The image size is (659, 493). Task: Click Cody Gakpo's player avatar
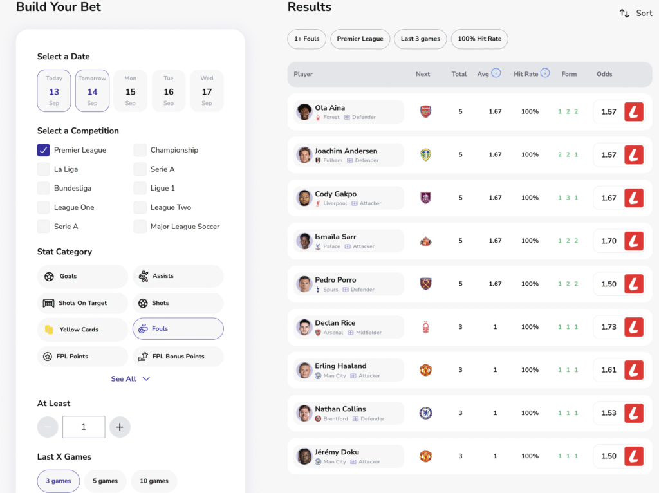click(304, 198)
